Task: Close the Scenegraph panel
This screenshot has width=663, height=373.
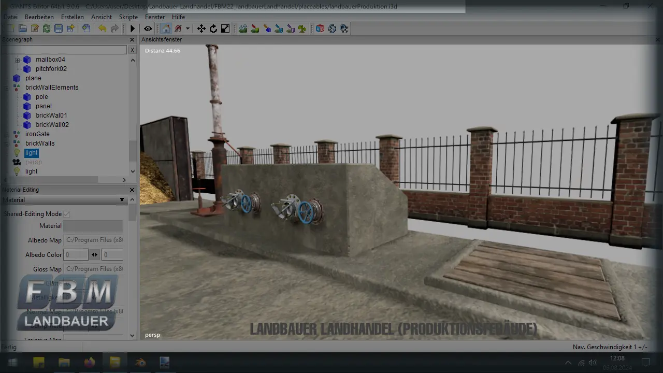Action: click(x=132, y=40)
